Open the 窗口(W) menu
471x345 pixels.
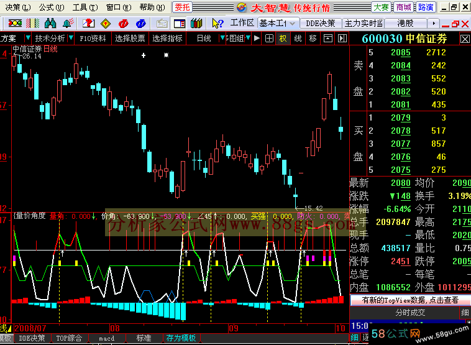click(x=119, y=7)
